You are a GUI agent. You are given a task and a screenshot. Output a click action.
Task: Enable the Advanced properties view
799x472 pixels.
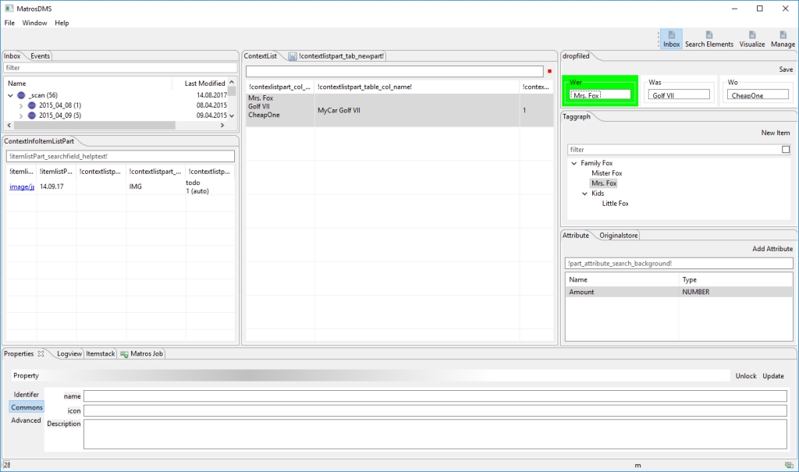[25, 420]
